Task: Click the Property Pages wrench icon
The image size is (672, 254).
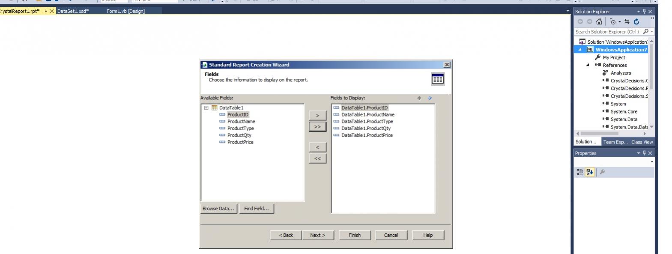Action: click(x=602, y=172)
